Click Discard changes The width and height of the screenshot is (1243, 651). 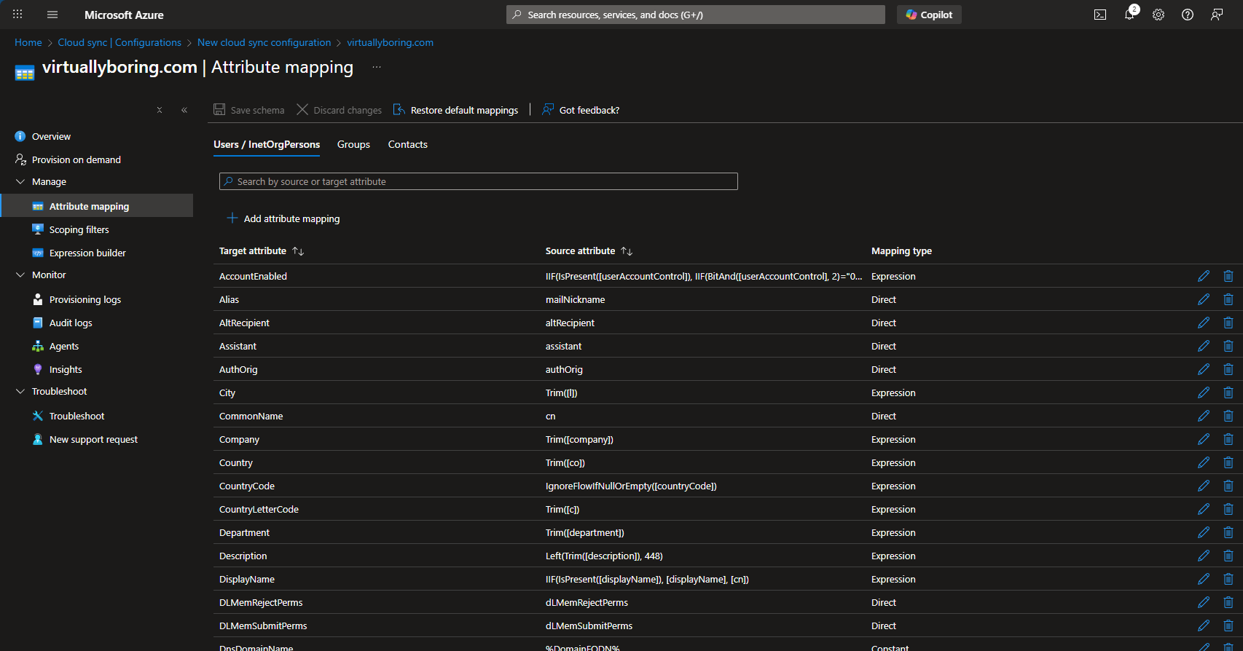pos(340,110)
